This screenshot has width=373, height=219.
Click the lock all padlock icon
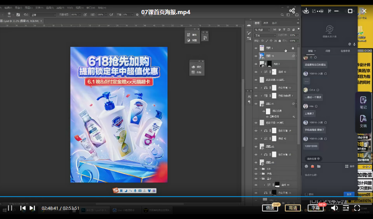[x=280, y=41]
